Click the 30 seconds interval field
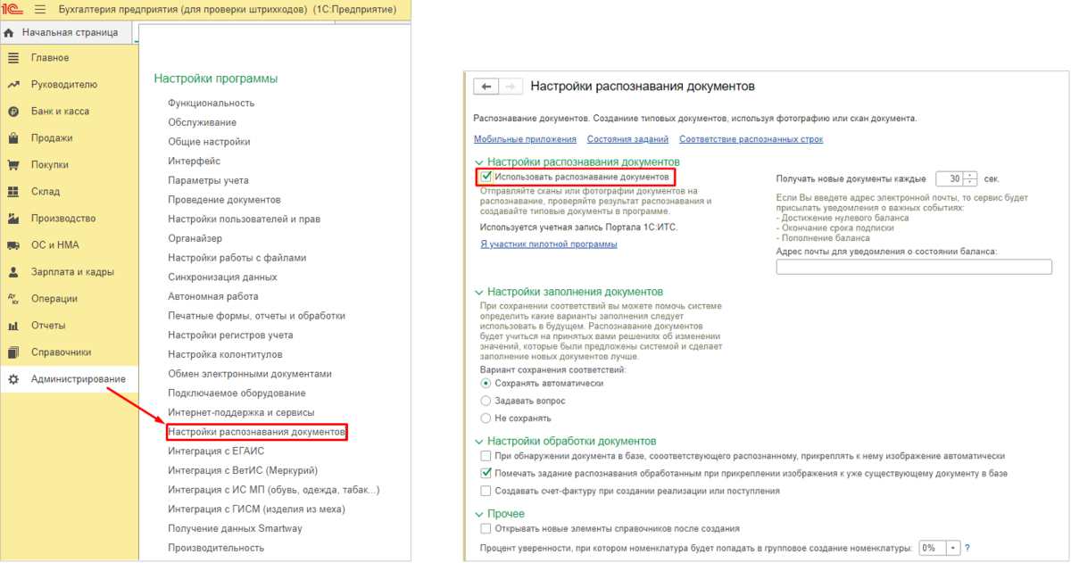This screenshot has height=563, width=1071. [950, 178]
